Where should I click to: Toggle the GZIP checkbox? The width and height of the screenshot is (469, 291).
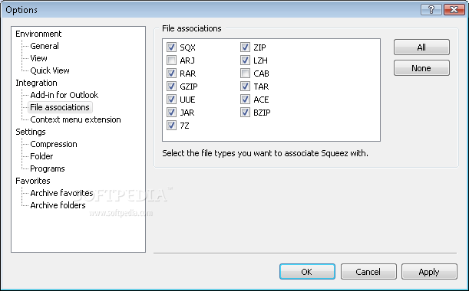171,87
